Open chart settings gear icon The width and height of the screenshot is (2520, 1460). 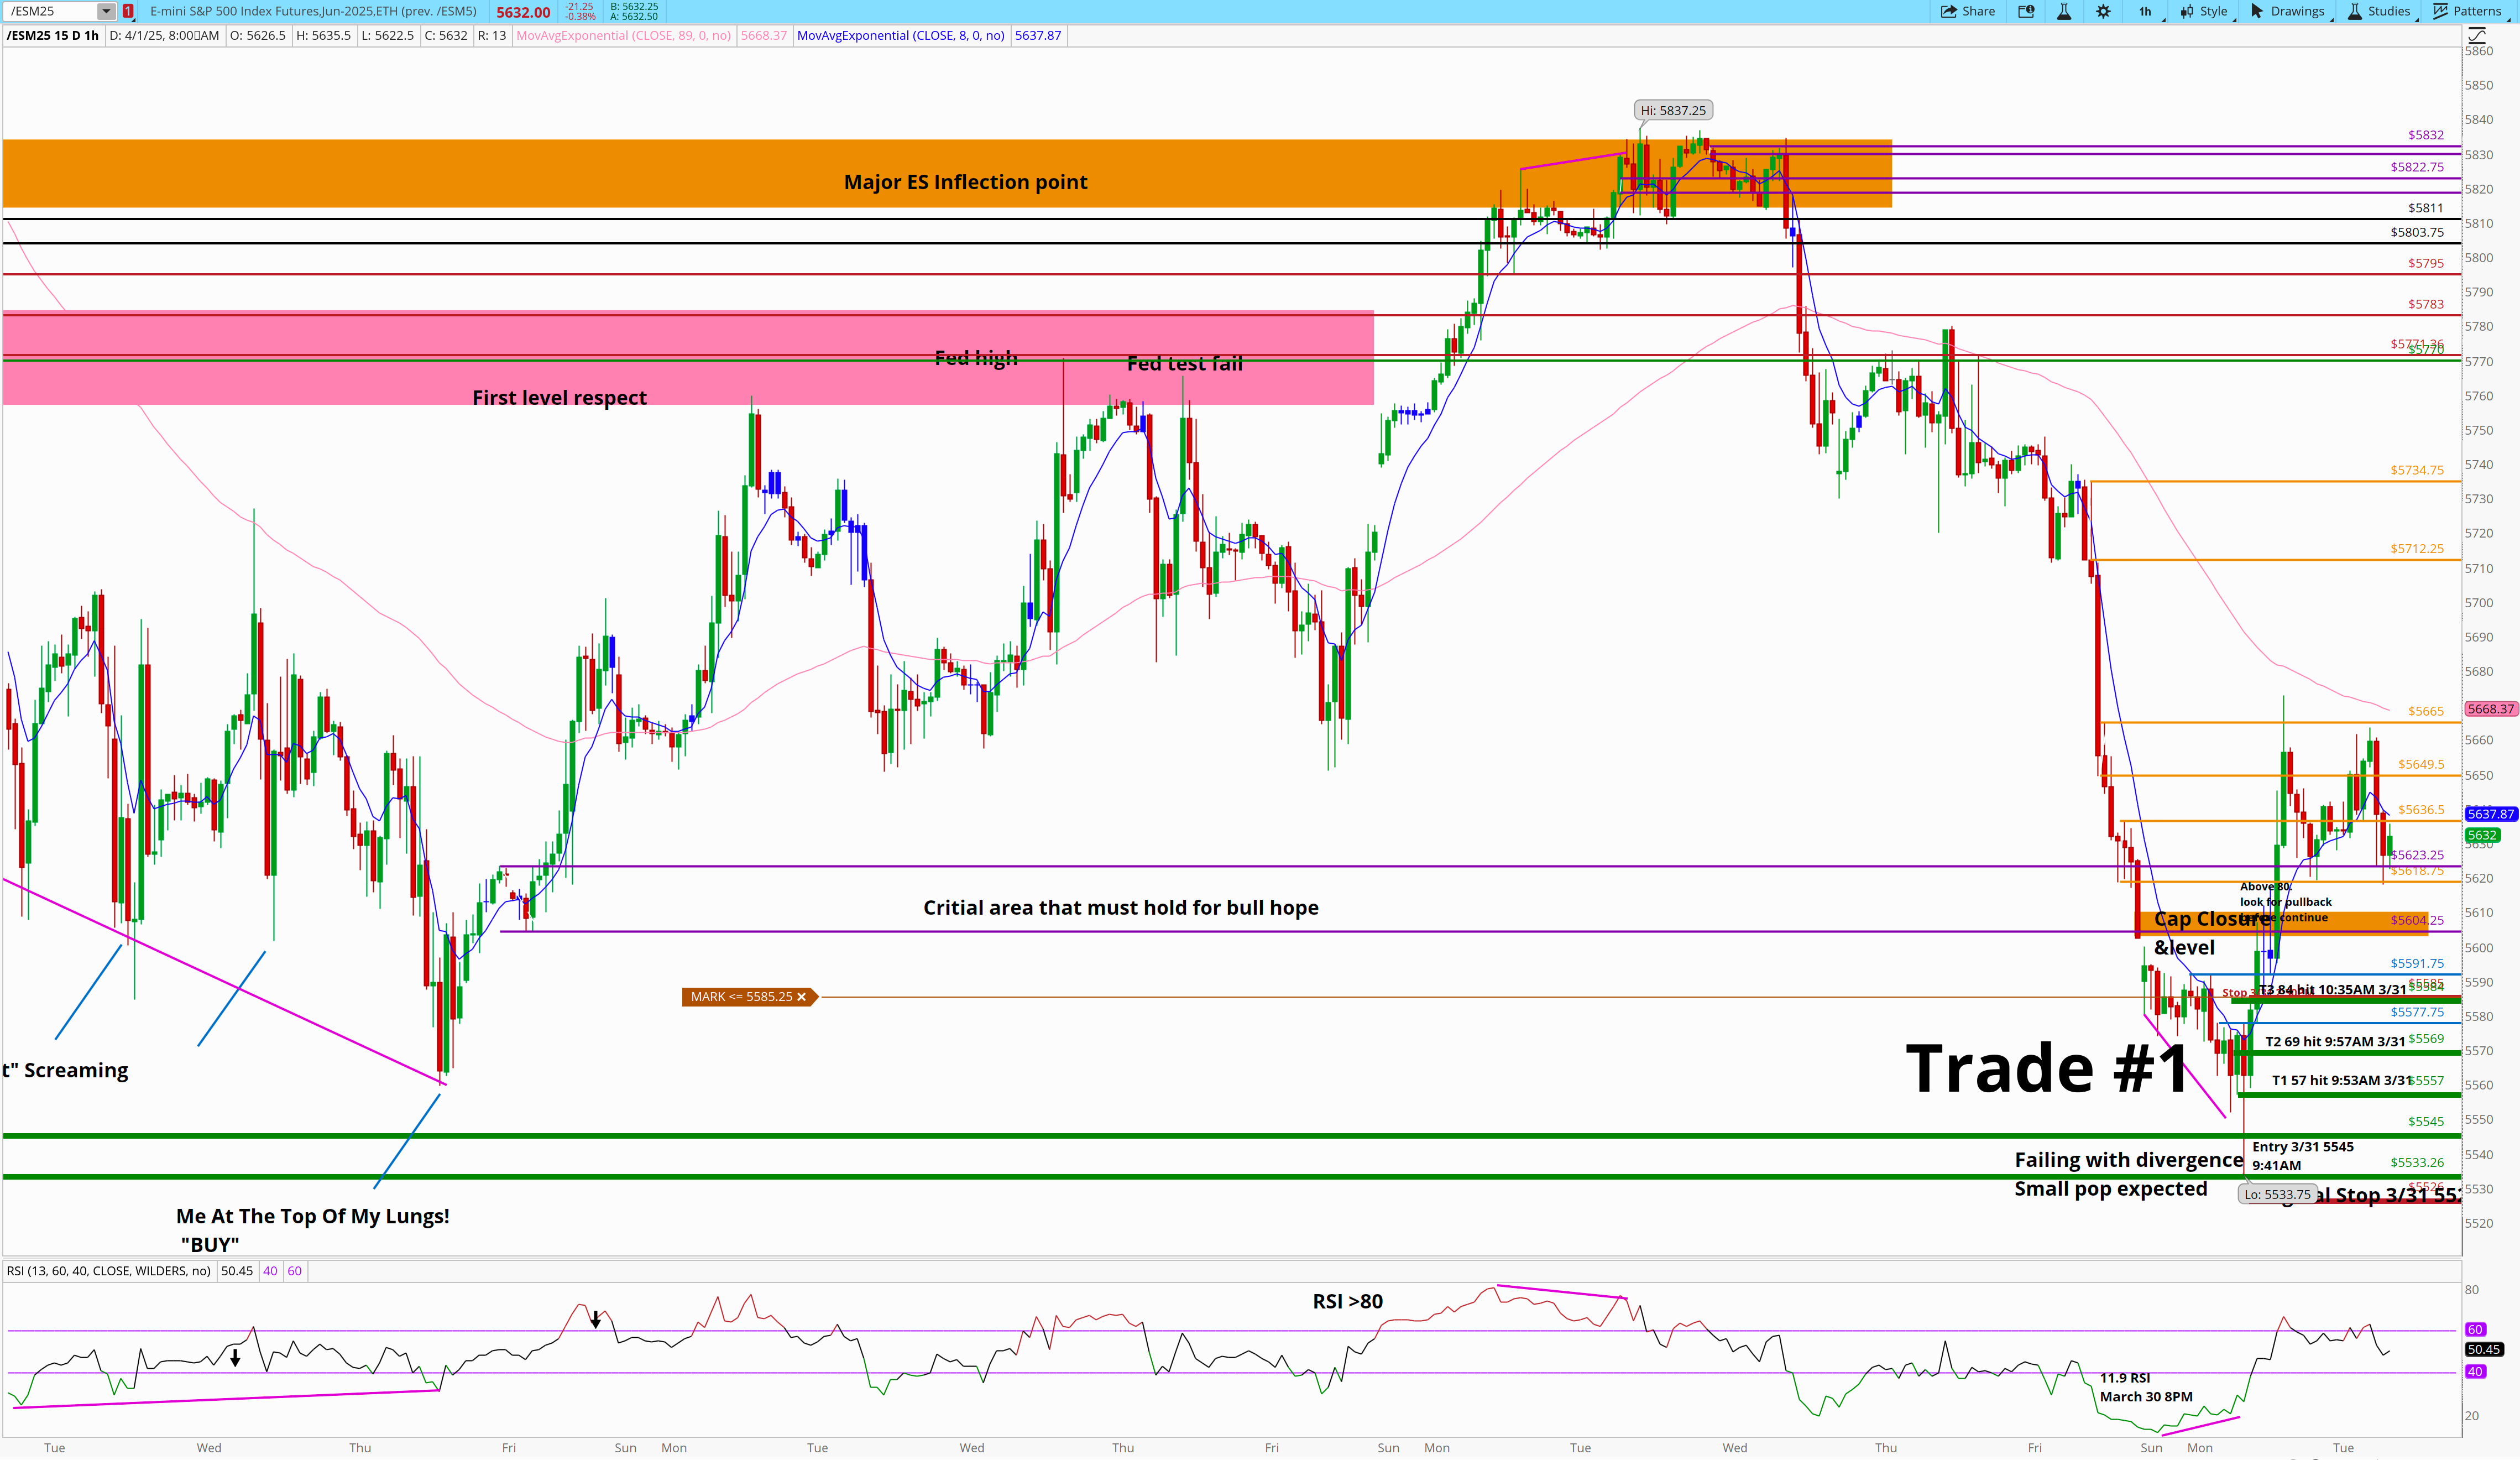pyautogui.click(x=2103, y=11)
